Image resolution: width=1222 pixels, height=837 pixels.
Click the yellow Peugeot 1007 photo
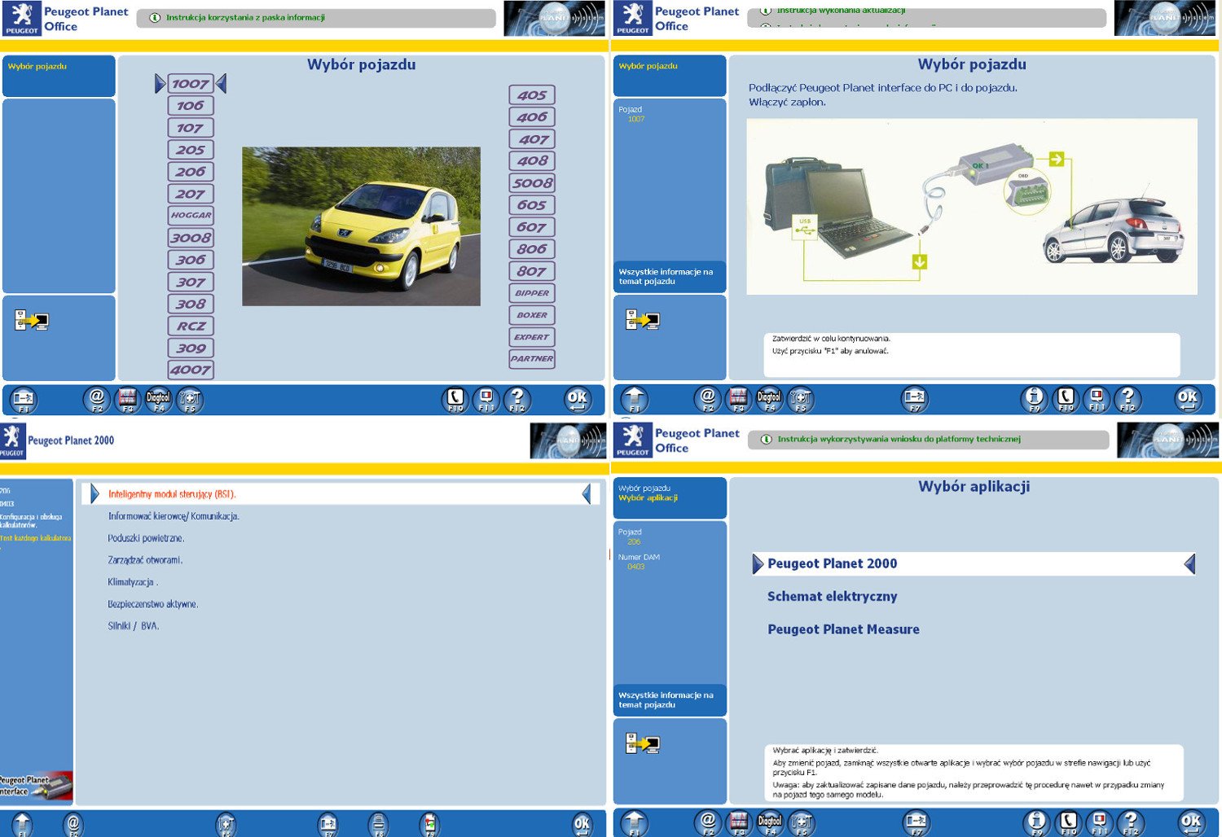[361, 226]
